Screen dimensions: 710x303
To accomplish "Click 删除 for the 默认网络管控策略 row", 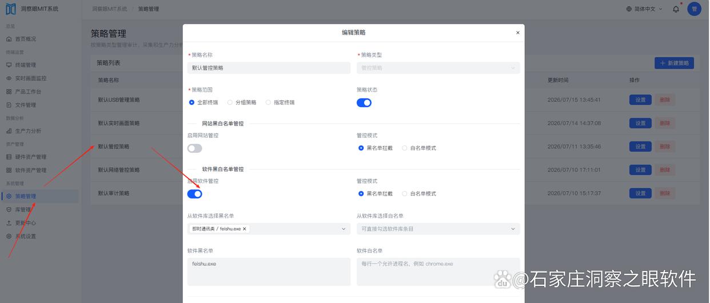I will click(x=664, y=170).
